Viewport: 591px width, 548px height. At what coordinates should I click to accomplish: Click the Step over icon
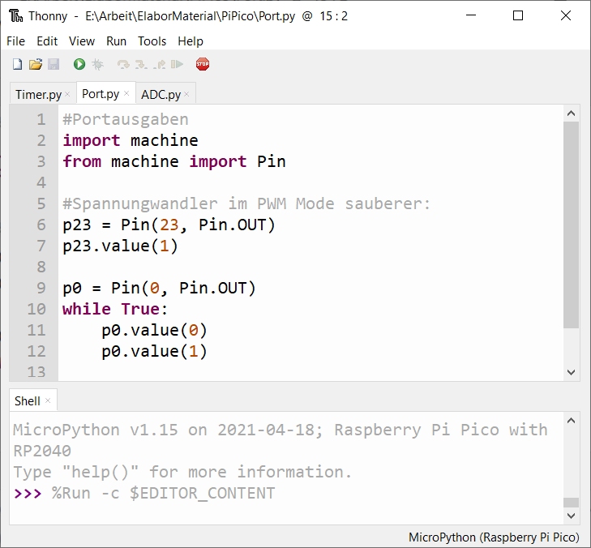point(122,64)
